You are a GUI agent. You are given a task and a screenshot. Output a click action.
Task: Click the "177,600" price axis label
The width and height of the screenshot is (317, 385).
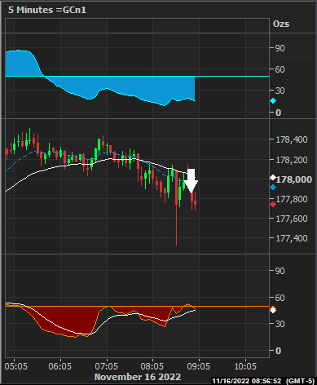coord(292,219)
